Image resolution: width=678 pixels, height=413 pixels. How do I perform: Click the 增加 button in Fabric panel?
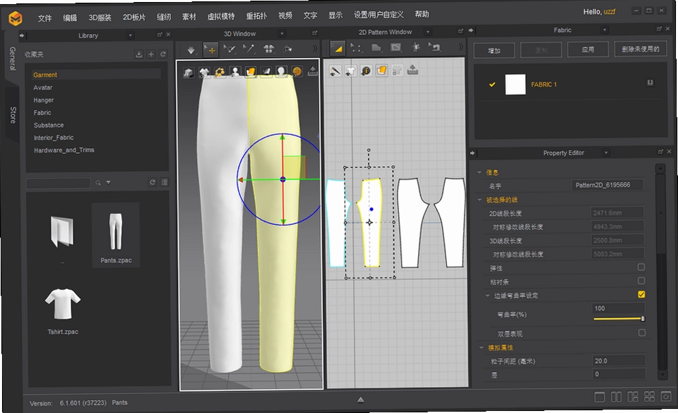click(x=495, y=50)
